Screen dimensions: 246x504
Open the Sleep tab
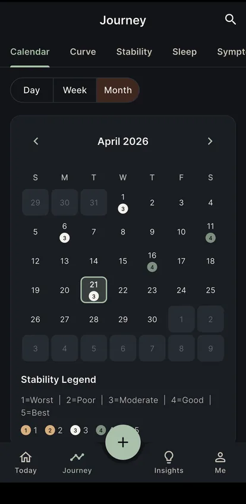coord(185,52)
